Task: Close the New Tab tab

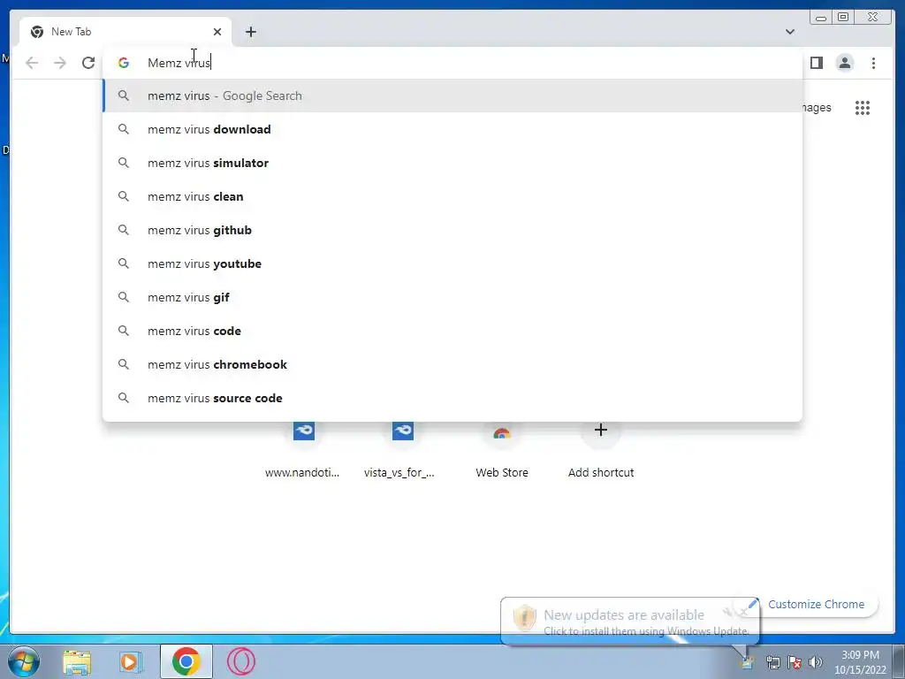Action: click(x=217, y=32)
